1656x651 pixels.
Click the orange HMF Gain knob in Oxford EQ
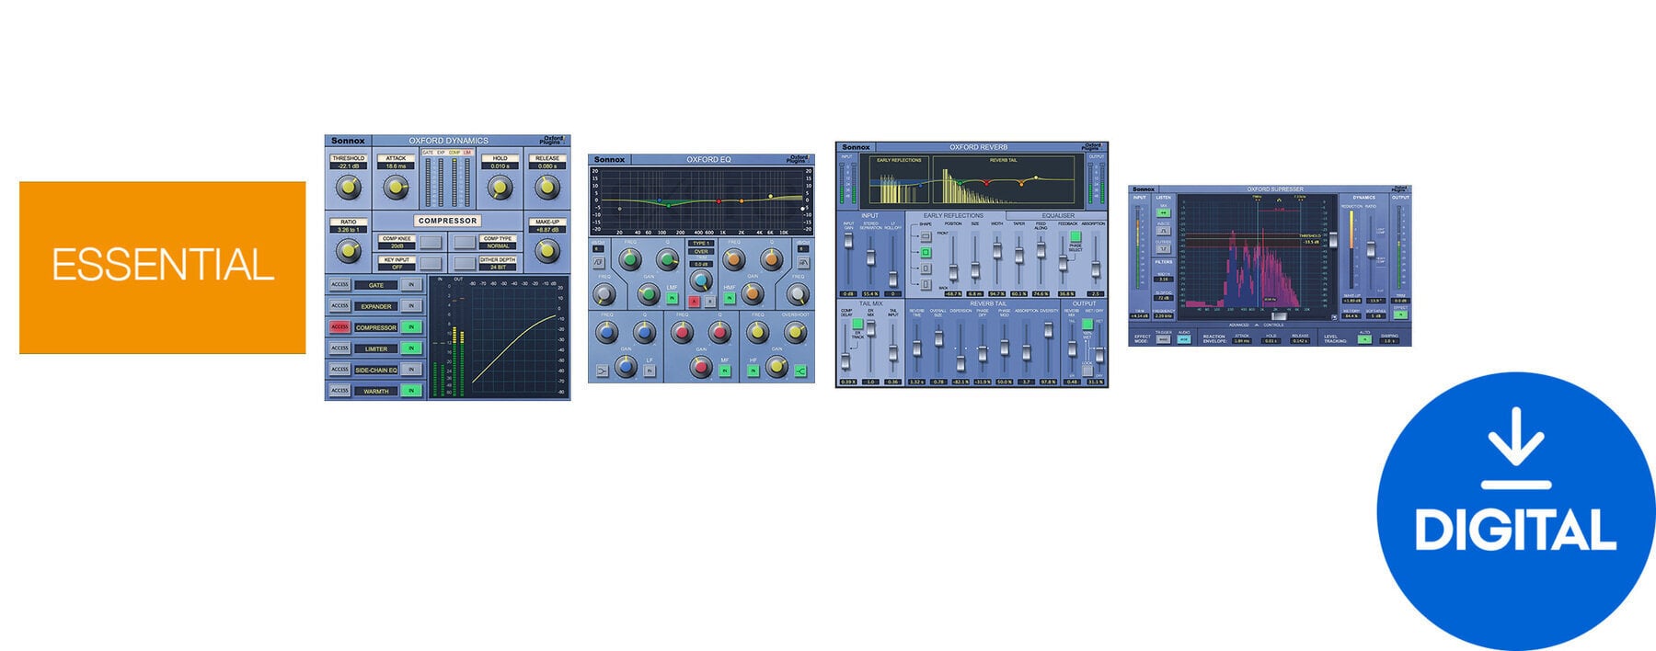pyautogui.click(x=753, y=293)
